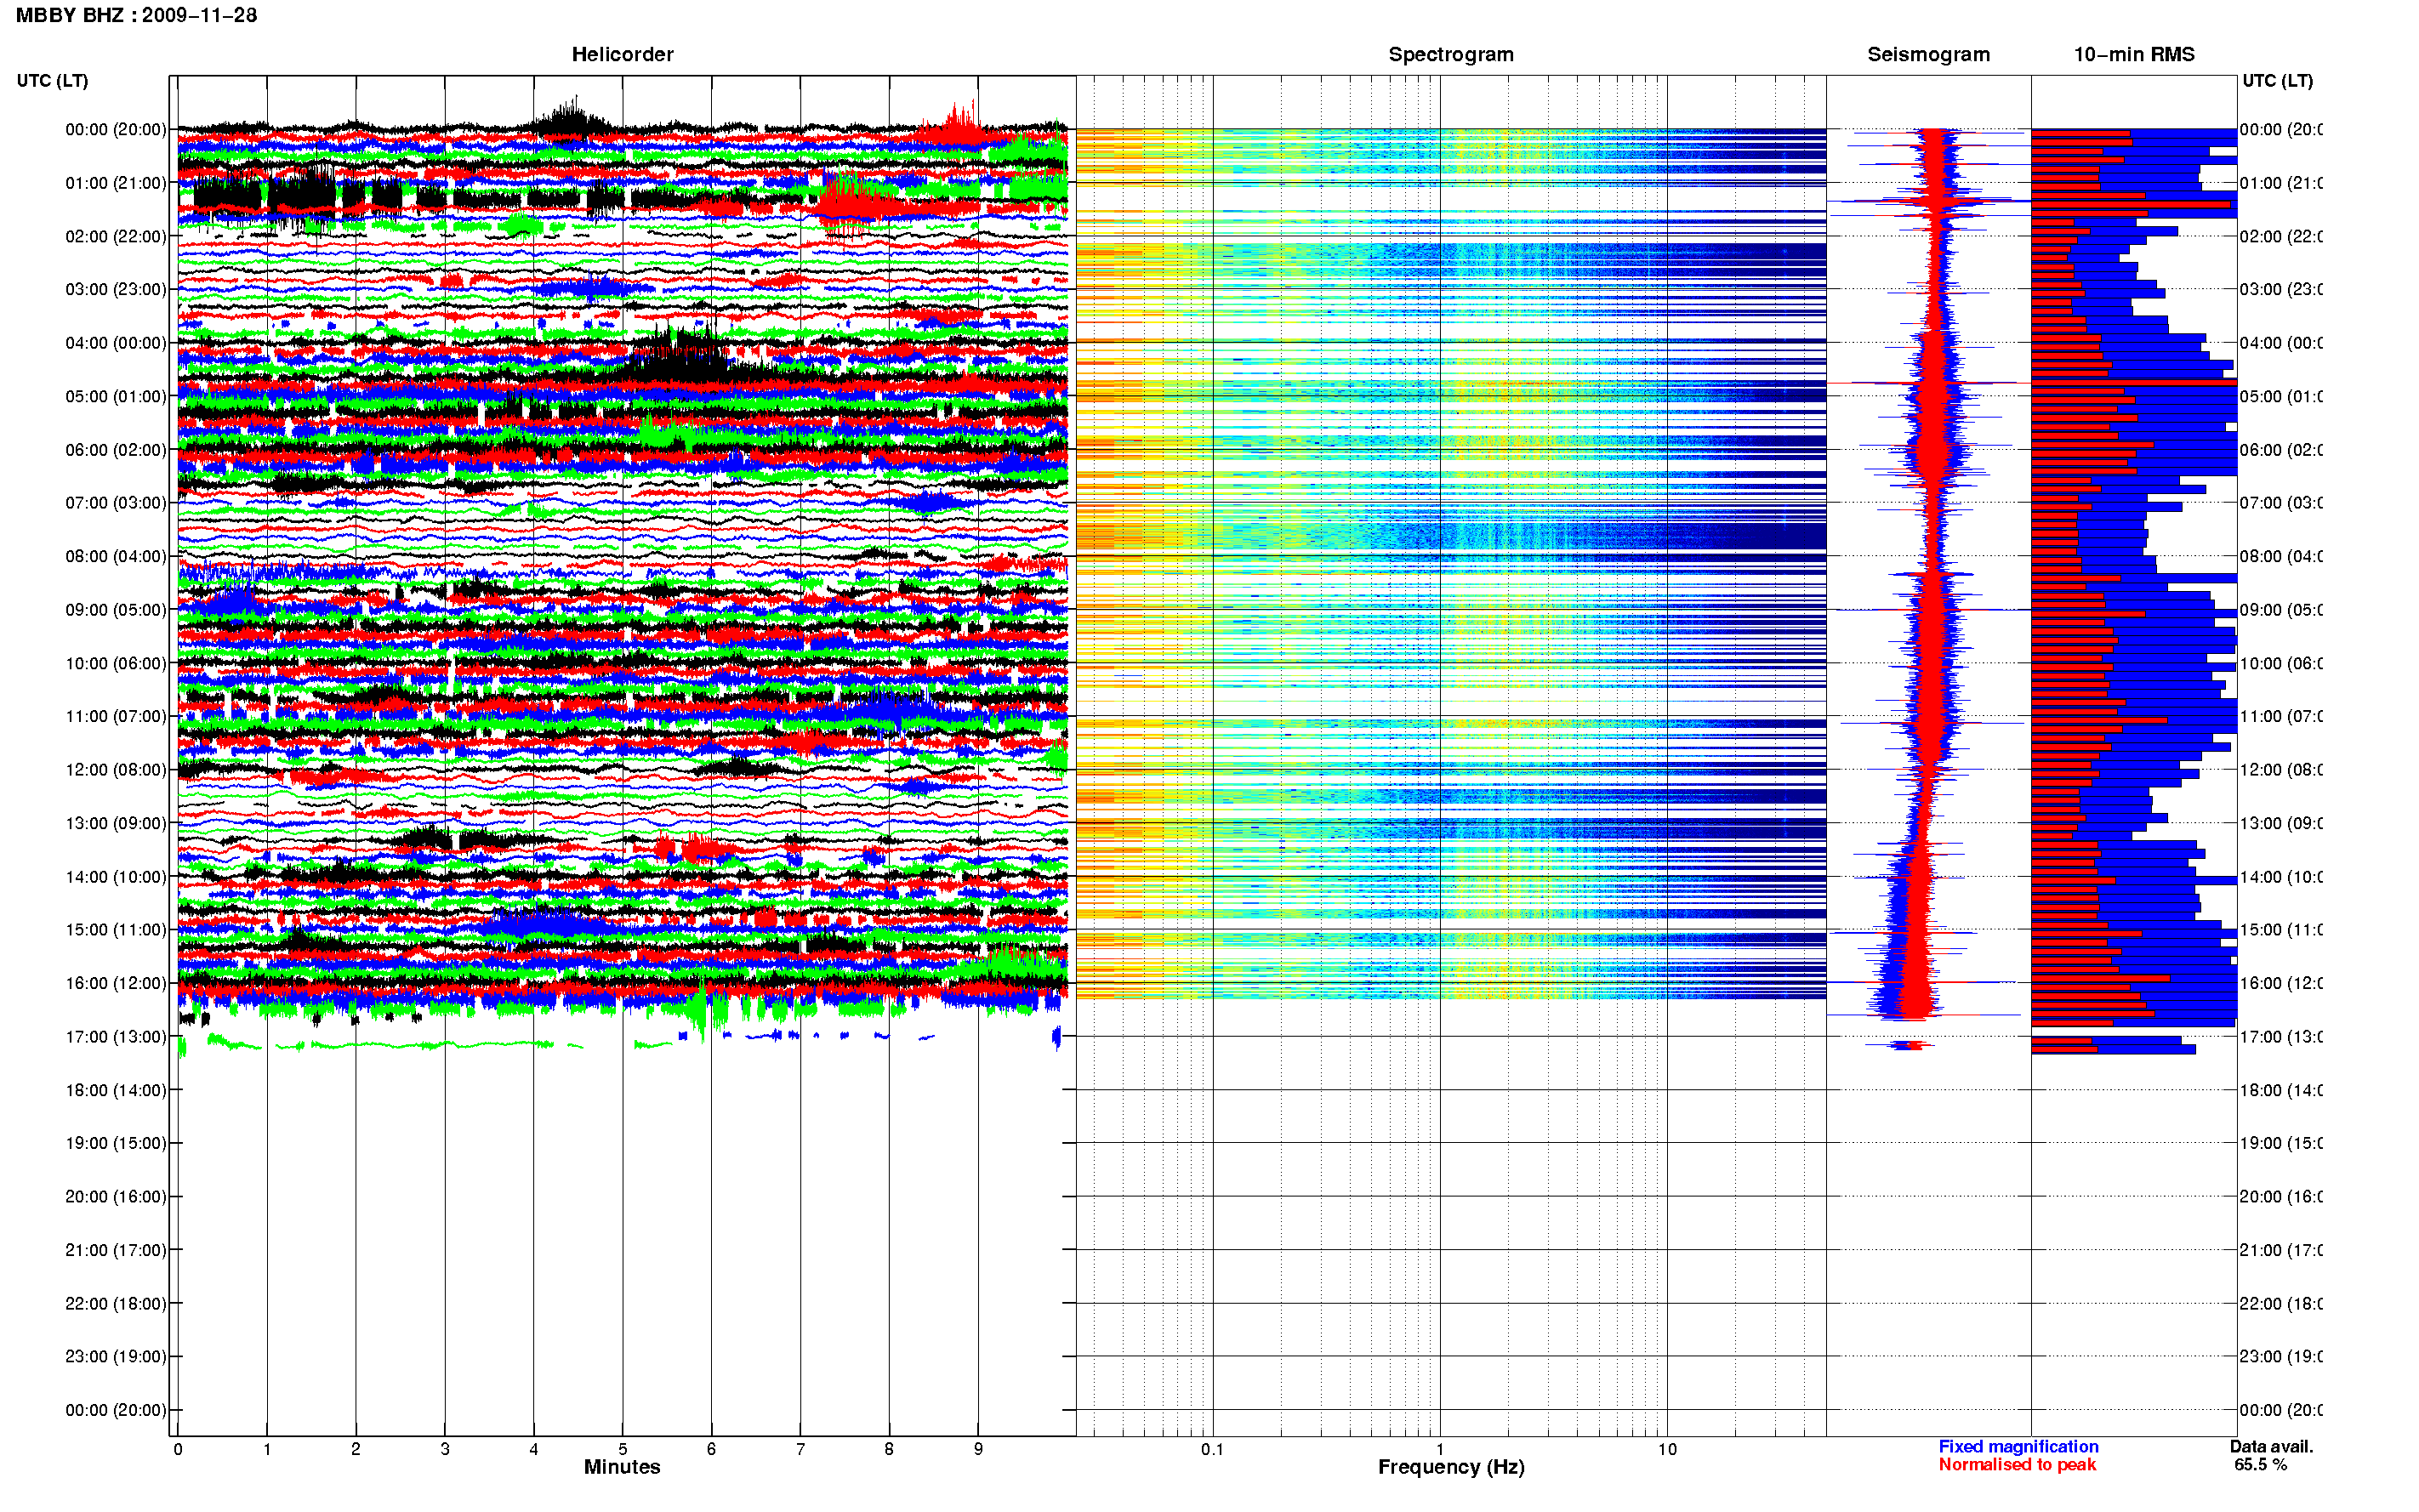Click the '07:00 (03:00)' left time label
The width and height of the screenshot is (2419, 1512).
pos(116,503)
